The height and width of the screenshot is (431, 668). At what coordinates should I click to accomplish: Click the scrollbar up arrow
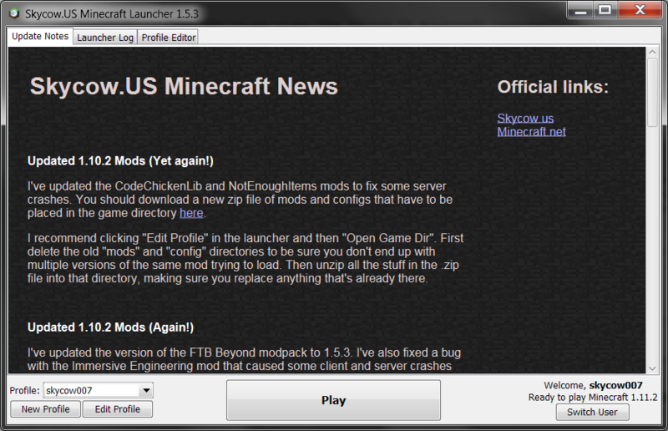click(652, 52)
